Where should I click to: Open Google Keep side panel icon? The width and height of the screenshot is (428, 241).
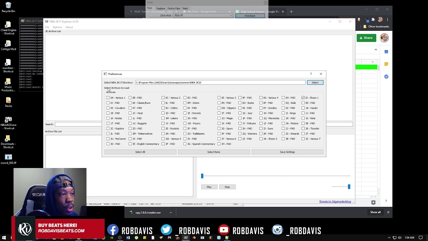point(386,64)
